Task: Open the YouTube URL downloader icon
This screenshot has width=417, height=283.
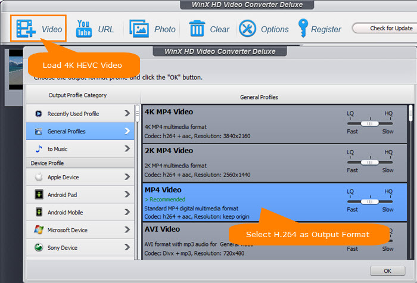Action: pos(84,29)
